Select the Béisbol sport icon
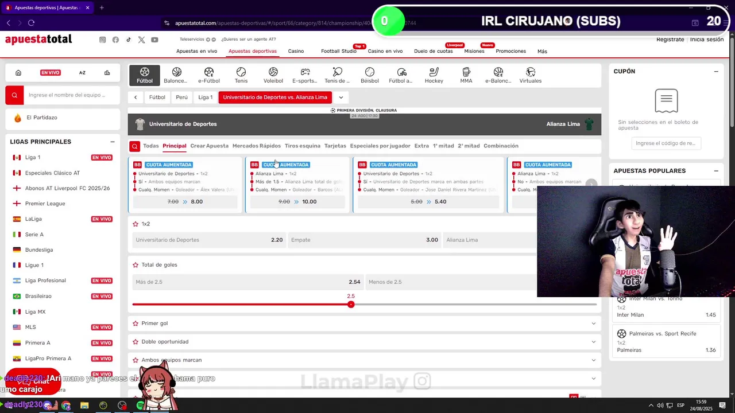 370,75
